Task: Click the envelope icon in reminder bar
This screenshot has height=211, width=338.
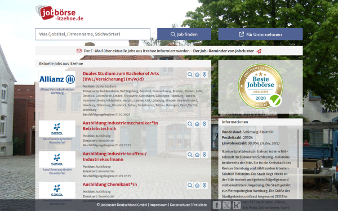Action: tap(79, 51)
